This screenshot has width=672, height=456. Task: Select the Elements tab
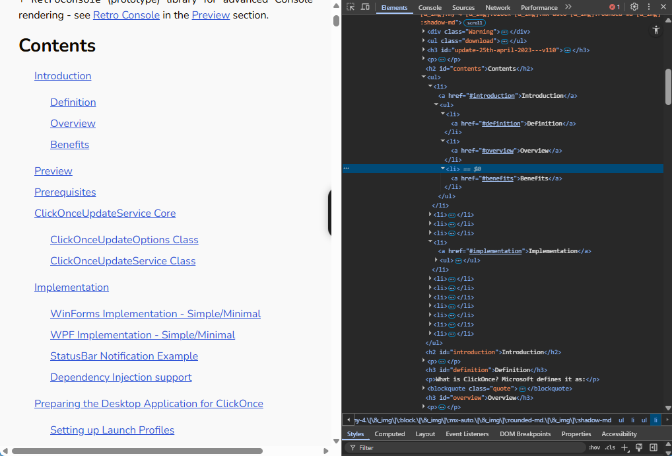tap(394, 7)
